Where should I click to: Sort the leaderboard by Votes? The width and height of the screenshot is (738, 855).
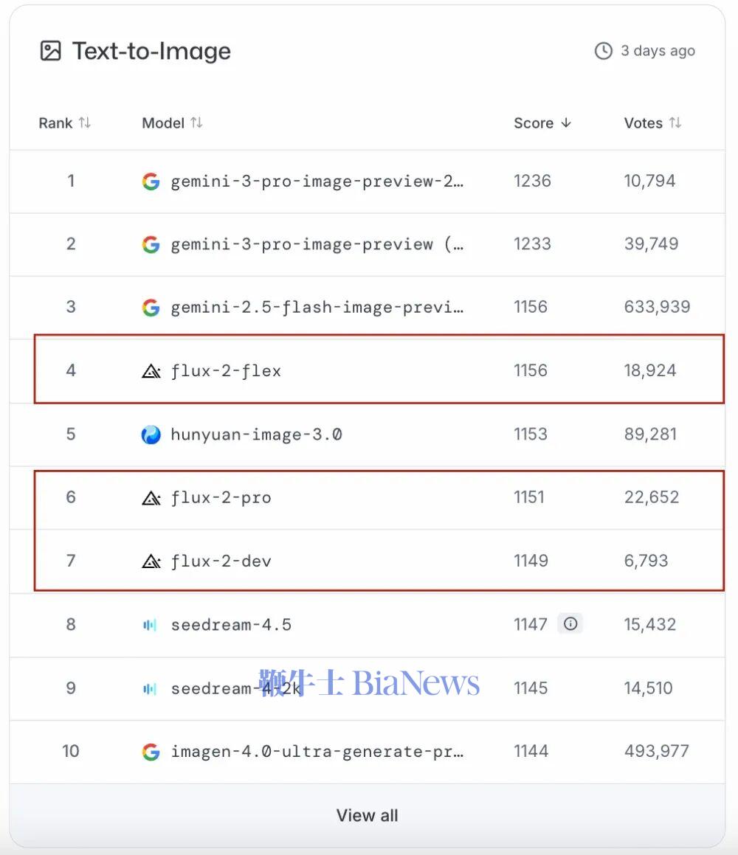(652, 123)
